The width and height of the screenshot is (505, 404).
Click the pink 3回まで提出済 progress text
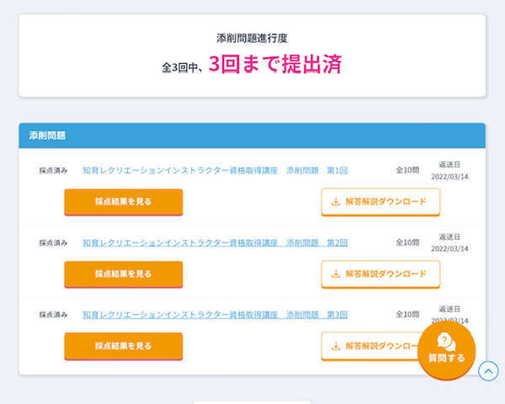click(x=275, y=65)
